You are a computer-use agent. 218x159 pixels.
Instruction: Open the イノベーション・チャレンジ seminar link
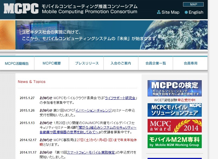pos(94,111)
